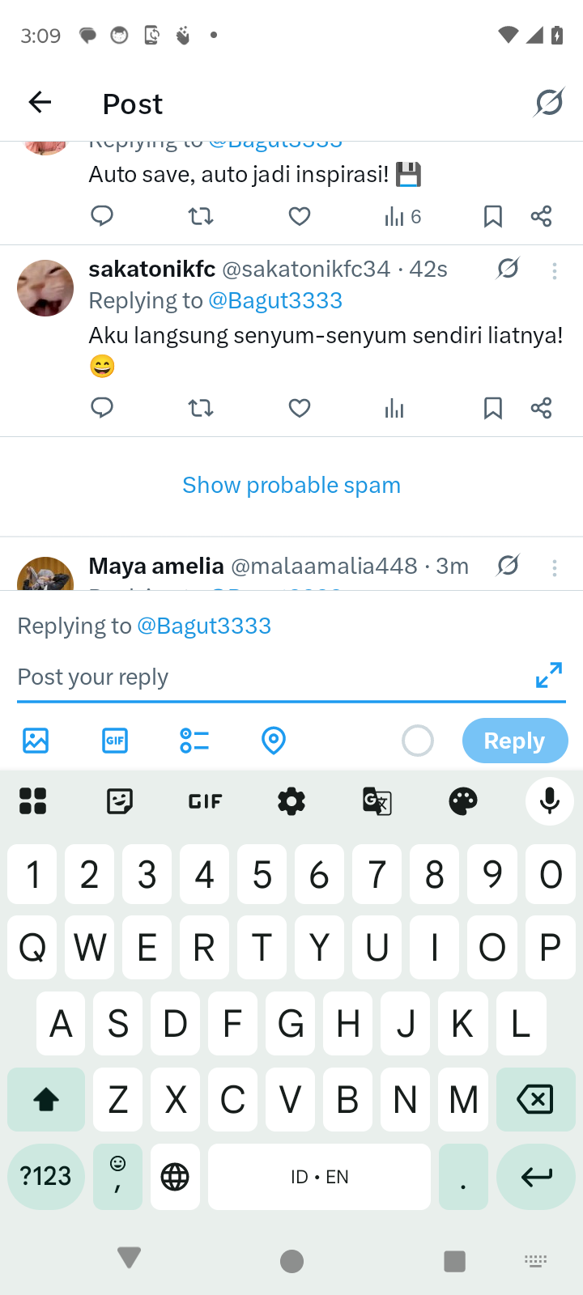Switch keyboard language with globe key
This screenshot has width=583, height=1295.
175,1176
